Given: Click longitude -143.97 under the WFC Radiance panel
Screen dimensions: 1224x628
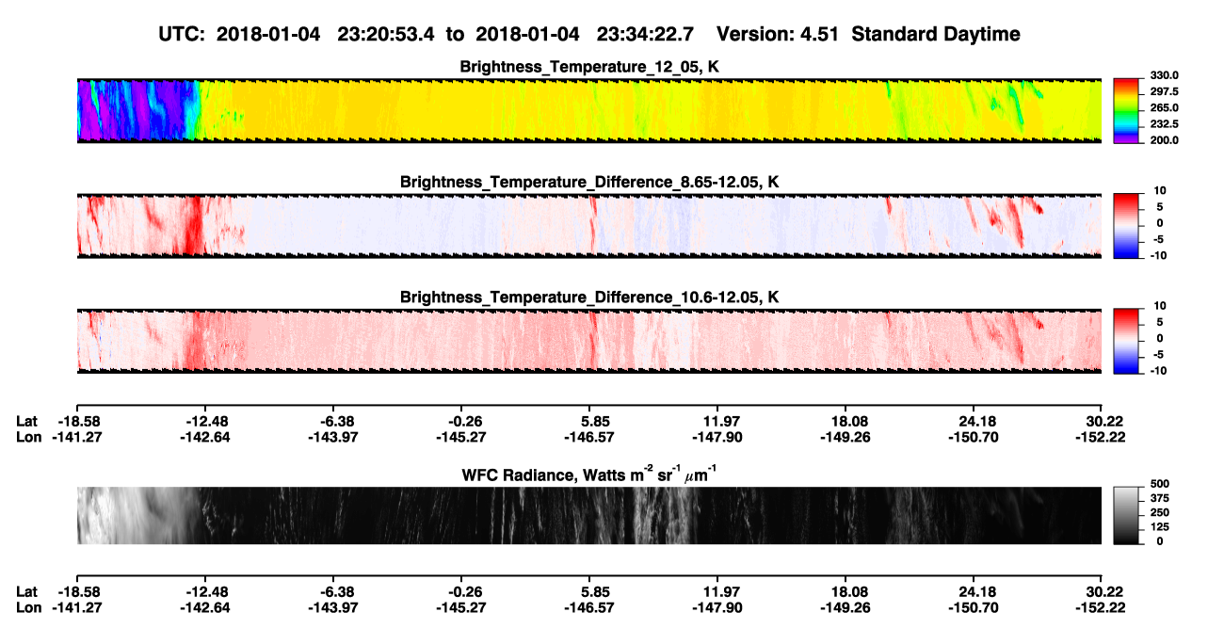Looking at the screenshot, I should (x=332, y=607).
